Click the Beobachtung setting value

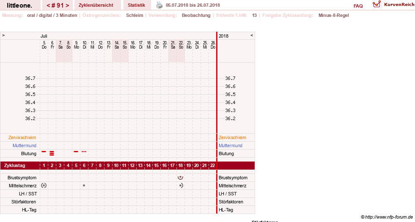coord(196,15)
